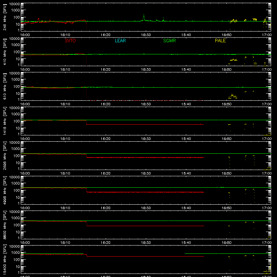Viewport: 277px width, 277px height.
Task: Click the 4995 MHz [SFU] axis title
Action: tap(5, 190)
